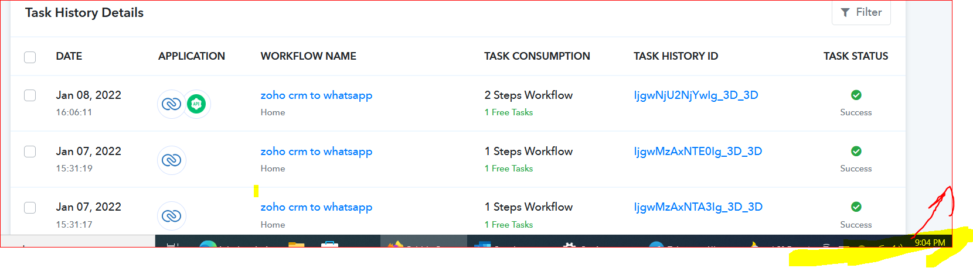Open task history ID IjgwMzAxNTE0Ig_3D_3D
Screen dimensions: 973x268
pos(698,151)
